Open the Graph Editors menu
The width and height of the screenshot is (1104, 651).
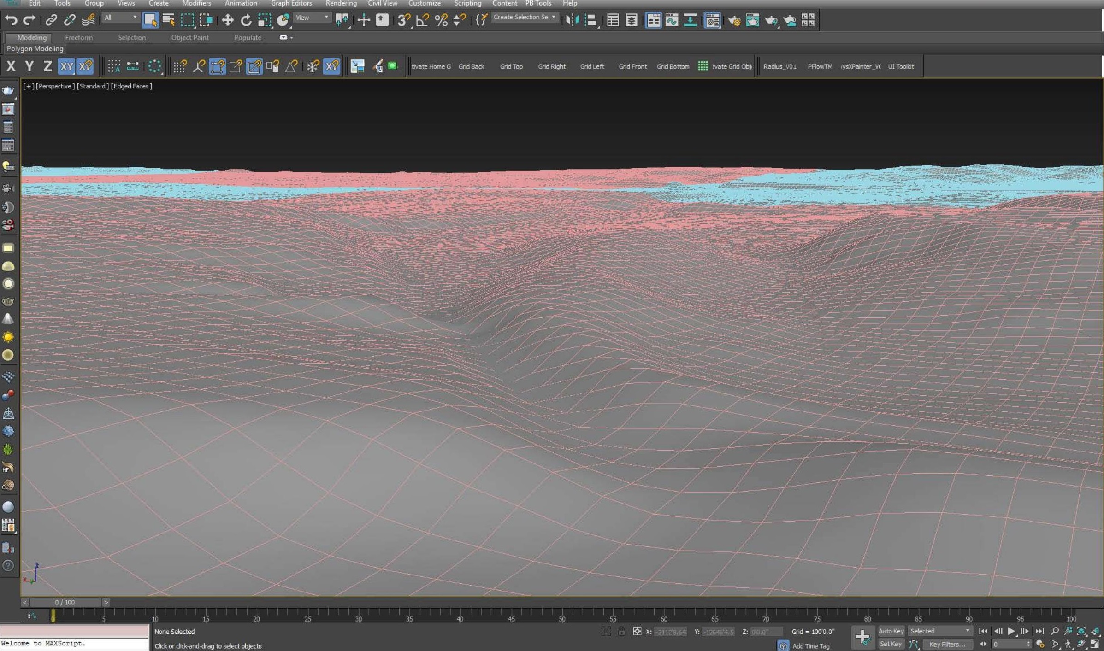point(291,3)
